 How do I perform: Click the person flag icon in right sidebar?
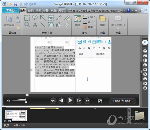(x=145, y=60)
